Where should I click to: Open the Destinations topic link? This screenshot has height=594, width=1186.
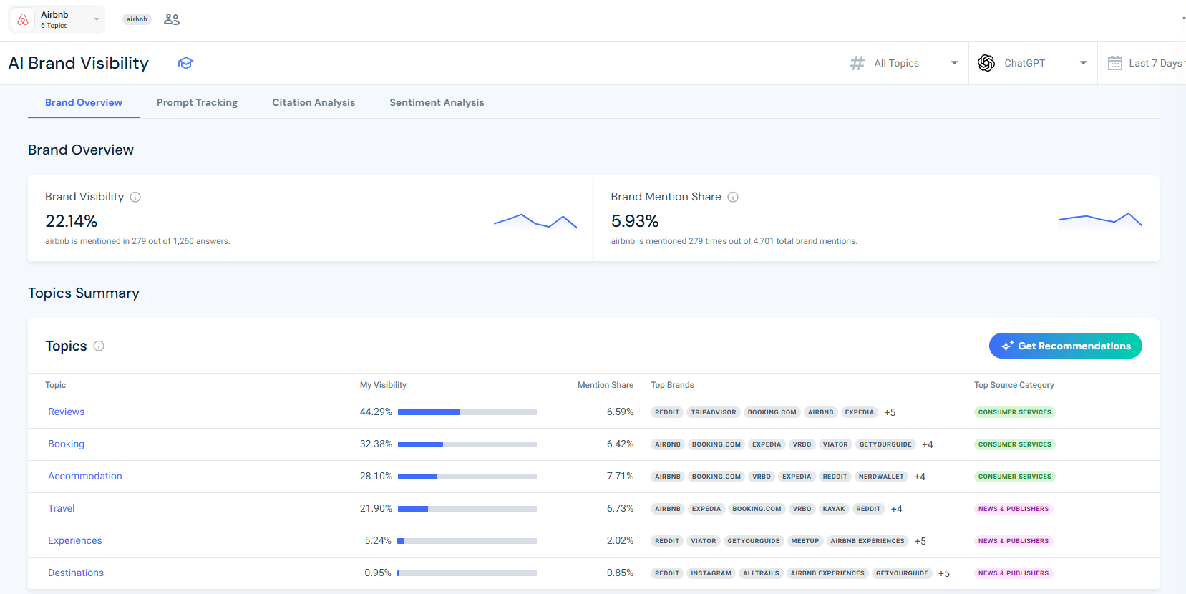76,573
